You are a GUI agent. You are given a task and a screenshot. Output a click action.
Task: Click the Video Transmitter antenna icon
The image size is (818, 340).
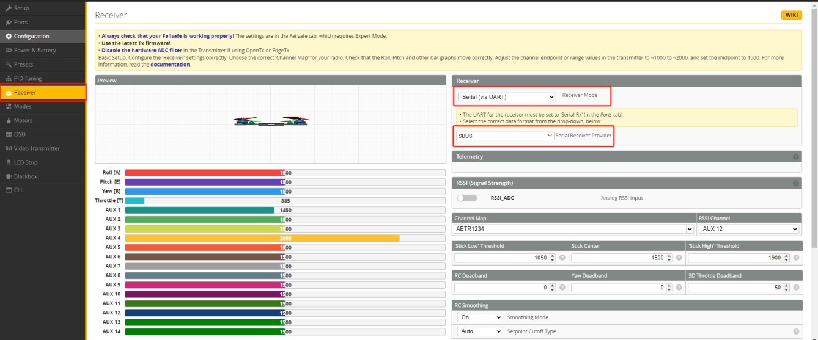pos(9,148)
